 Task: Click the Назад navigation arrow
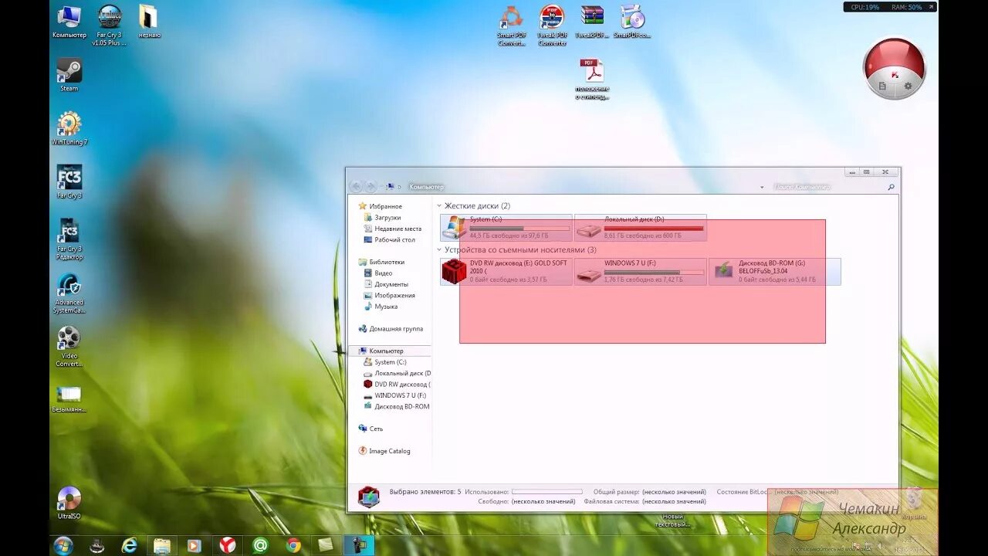coord(355,186)
